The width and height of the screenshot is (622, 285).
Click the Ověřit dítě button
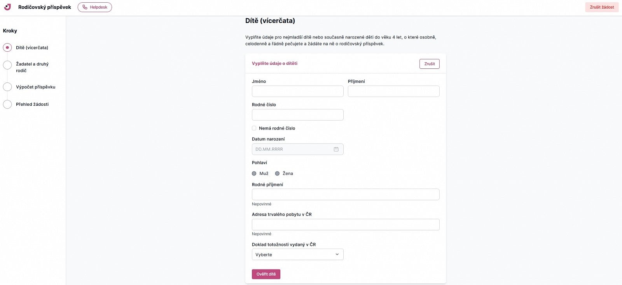click(266, 274)
